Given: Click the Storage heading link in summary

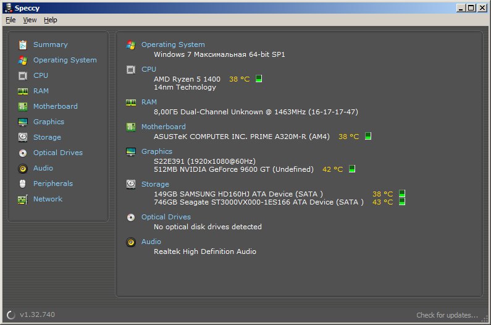Looking at the screenshot, I should tap(155, 184).
